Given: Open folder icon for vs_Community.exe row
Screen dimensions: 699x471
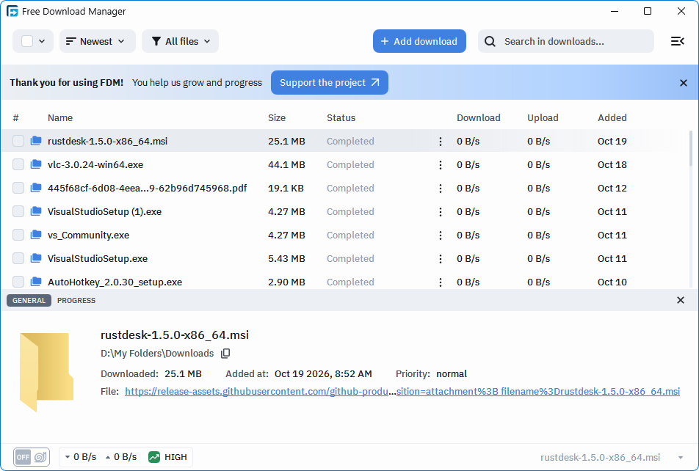Looking at the screenshot, I should 36,235.
